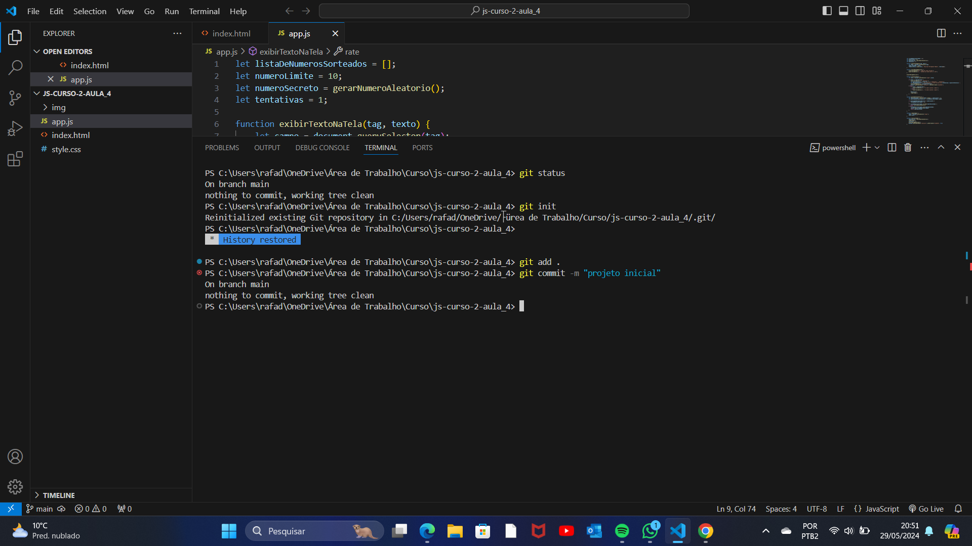Split the editor to the right

tap(941, 33)
